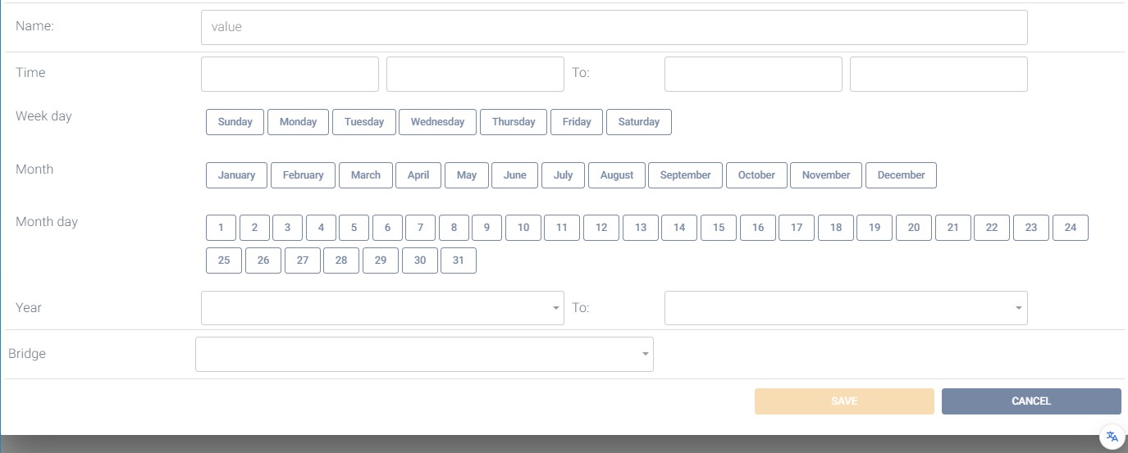This screenshot has height=453, width=1128.
Task: Toggle month day 16
Action: (758, 228)
